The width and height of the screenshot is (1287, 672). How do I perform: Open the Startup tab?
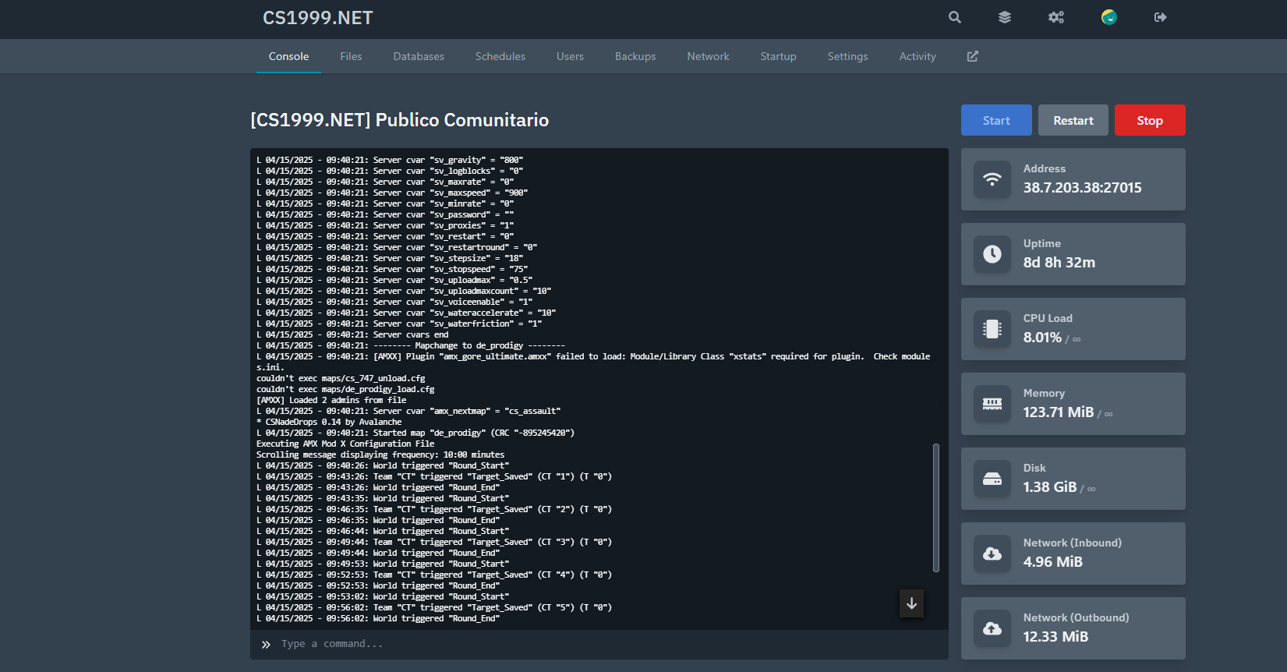(x=778, y=56)
